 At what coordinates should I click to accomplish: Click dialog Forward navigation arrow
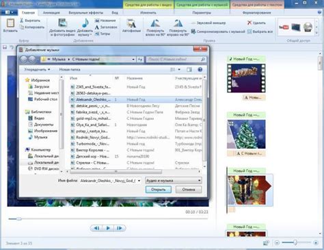tap(32, 59)
